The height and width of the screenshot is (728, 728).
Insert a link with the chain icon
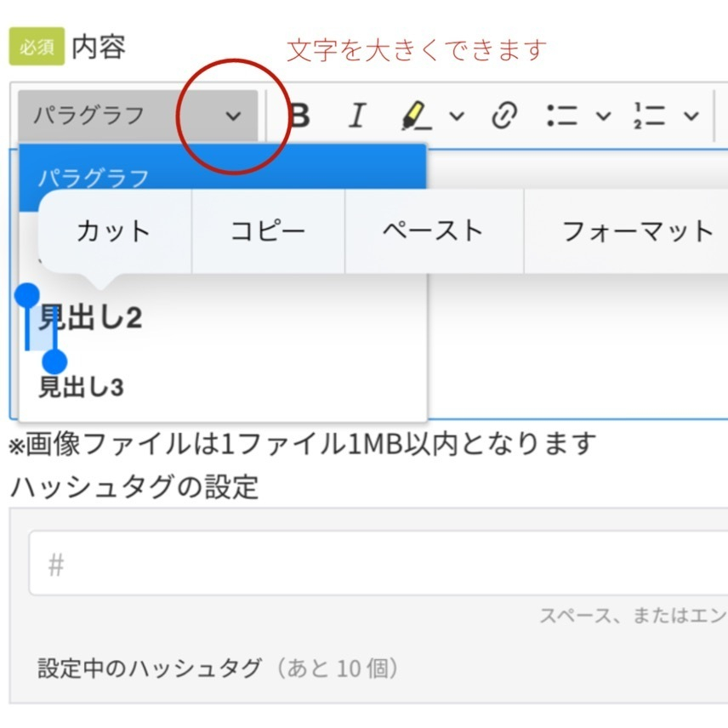tap(504, 115)
